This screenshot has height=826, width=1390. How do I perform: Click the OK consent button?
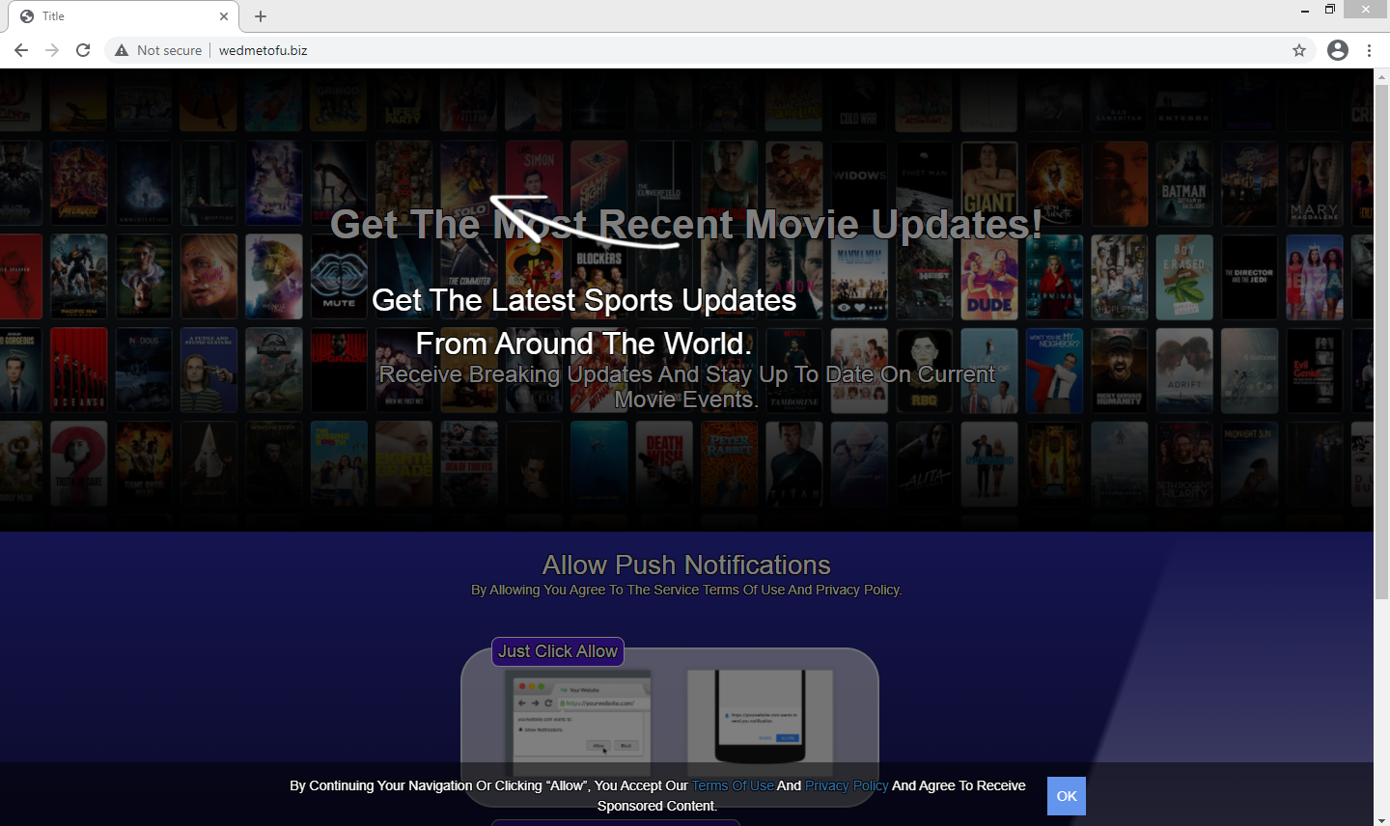[1067, 796]
